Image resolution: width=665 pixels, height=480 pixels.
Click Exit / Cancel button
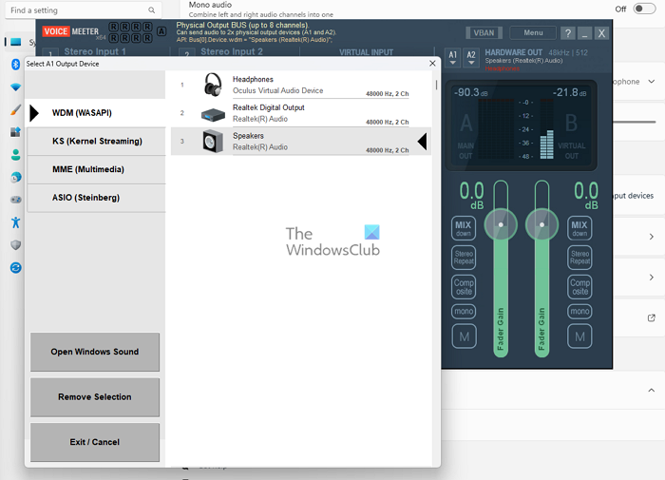(95, 442)
